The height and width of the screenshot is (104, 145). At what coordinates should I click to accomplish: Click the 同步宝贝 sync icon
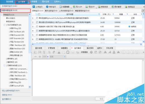47,7
